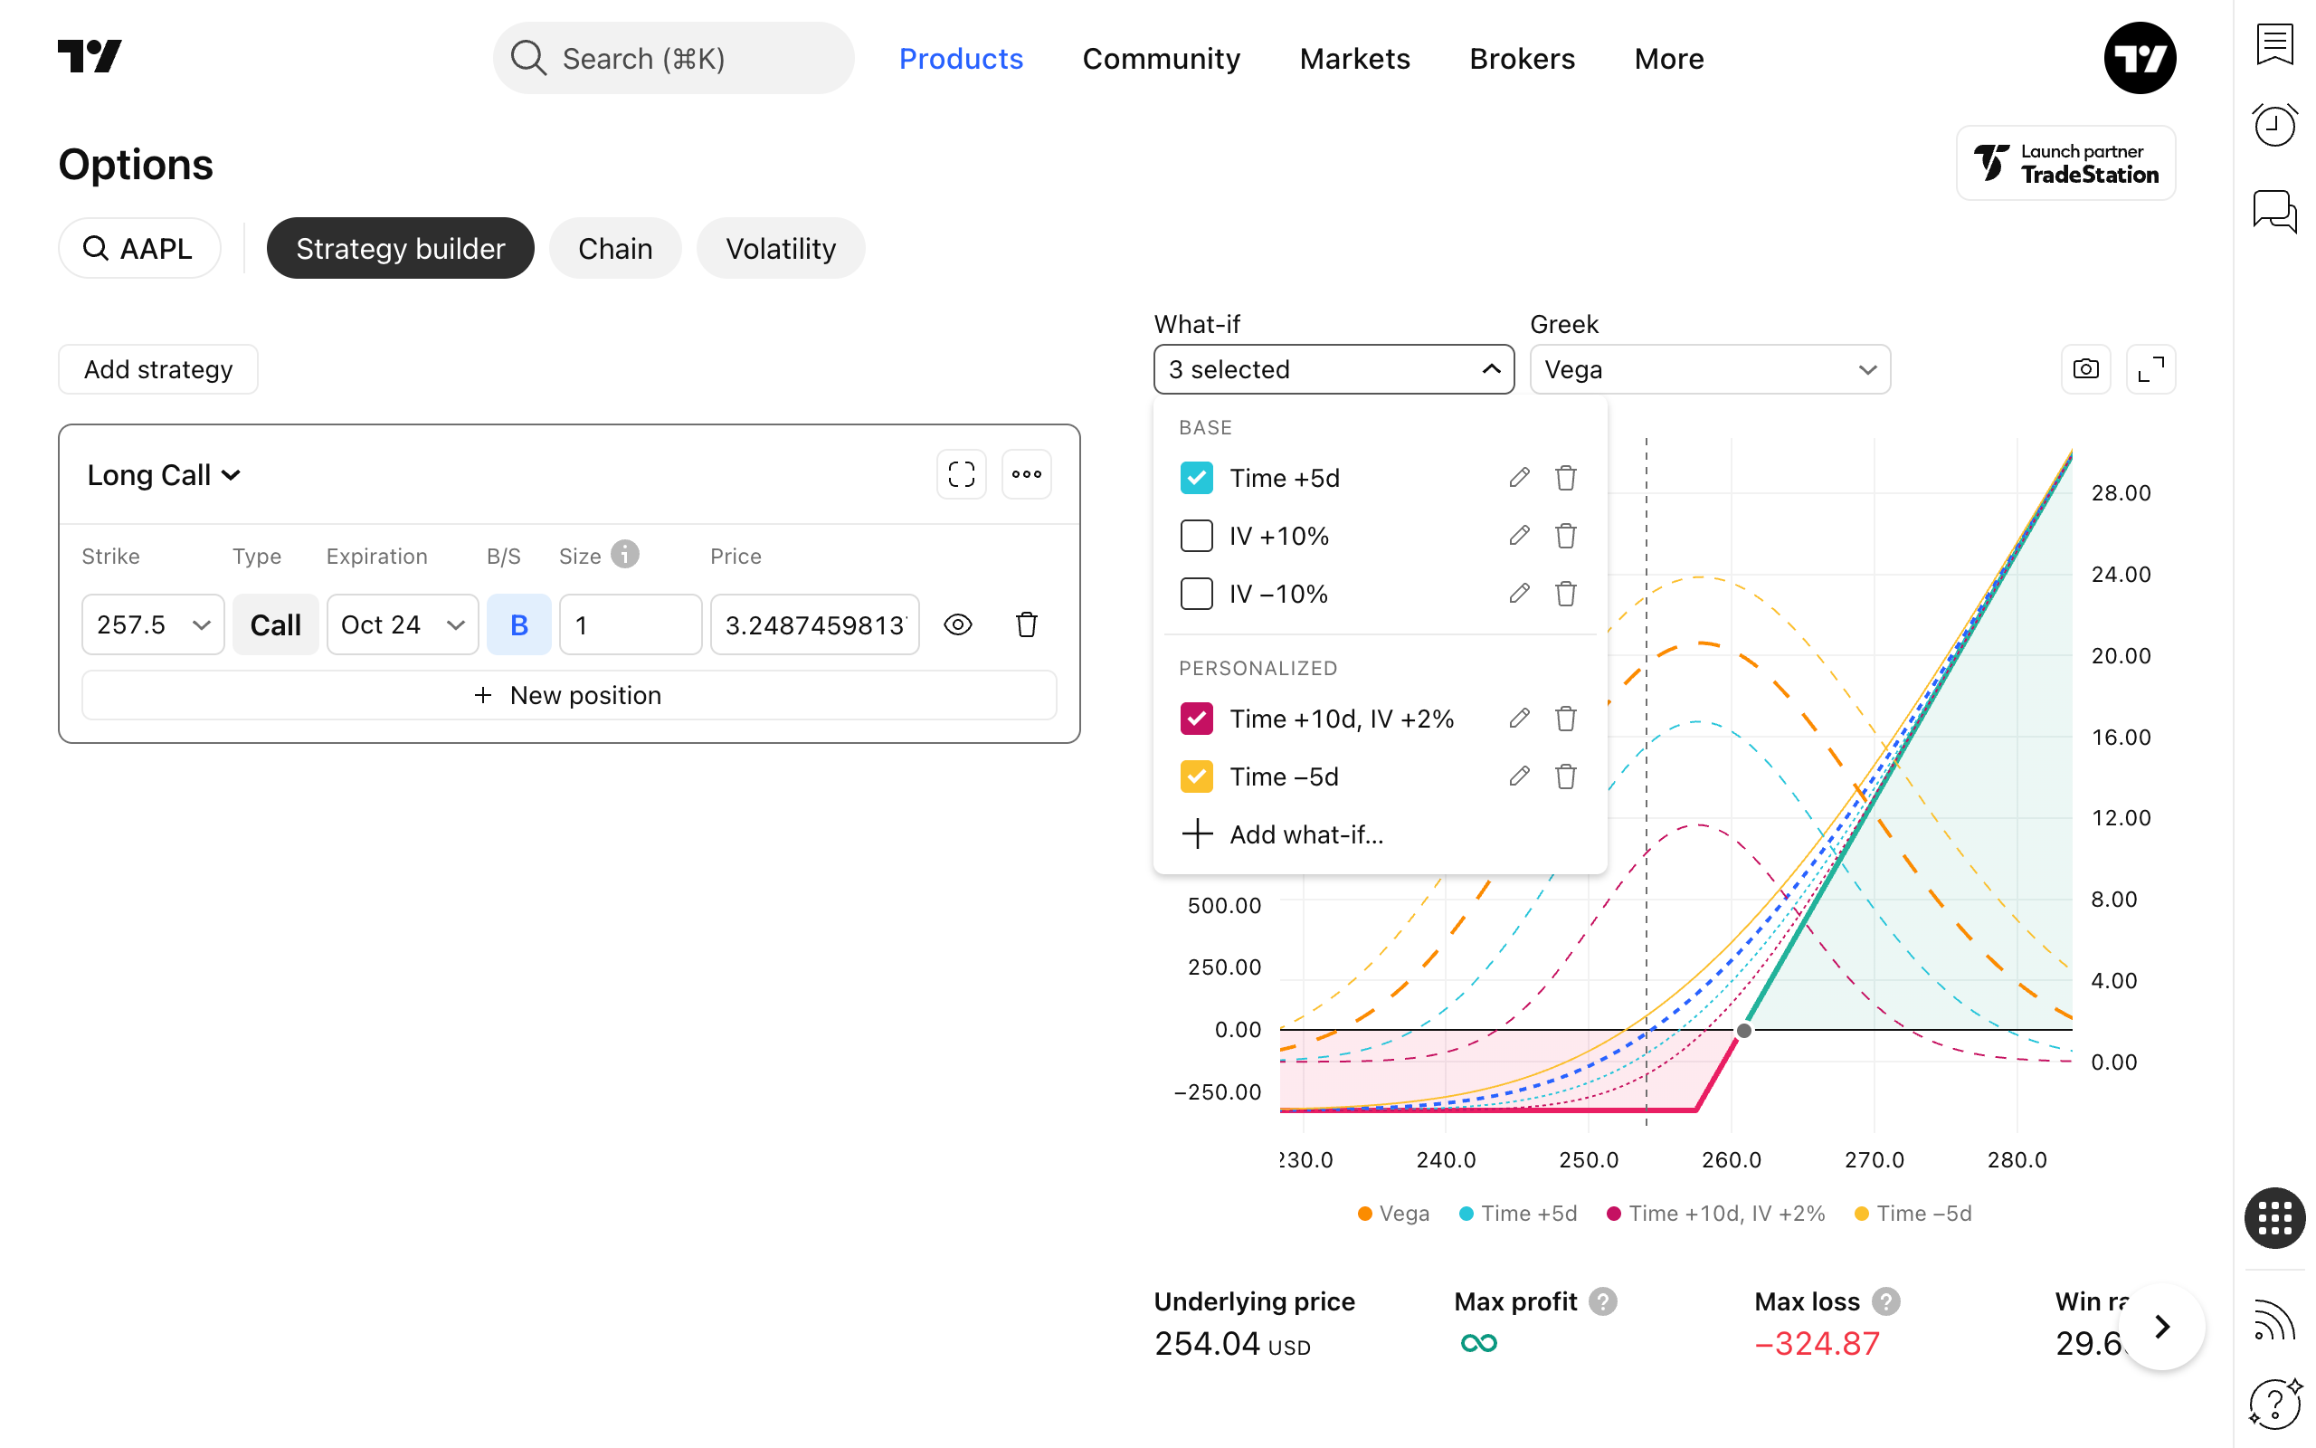Open the 257.5 strike dropdown
Viewport: 2316px width, 1448px height.
(x=153, y=624)
